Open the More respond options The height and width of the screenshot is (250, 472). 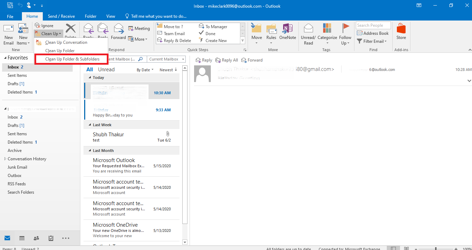click(138, 39)
